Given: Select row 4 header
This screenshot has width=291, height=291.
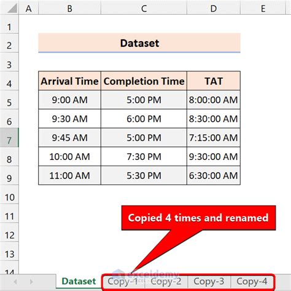Looking at the screenshot, I should pyautogui.click(x=9, y=81).
